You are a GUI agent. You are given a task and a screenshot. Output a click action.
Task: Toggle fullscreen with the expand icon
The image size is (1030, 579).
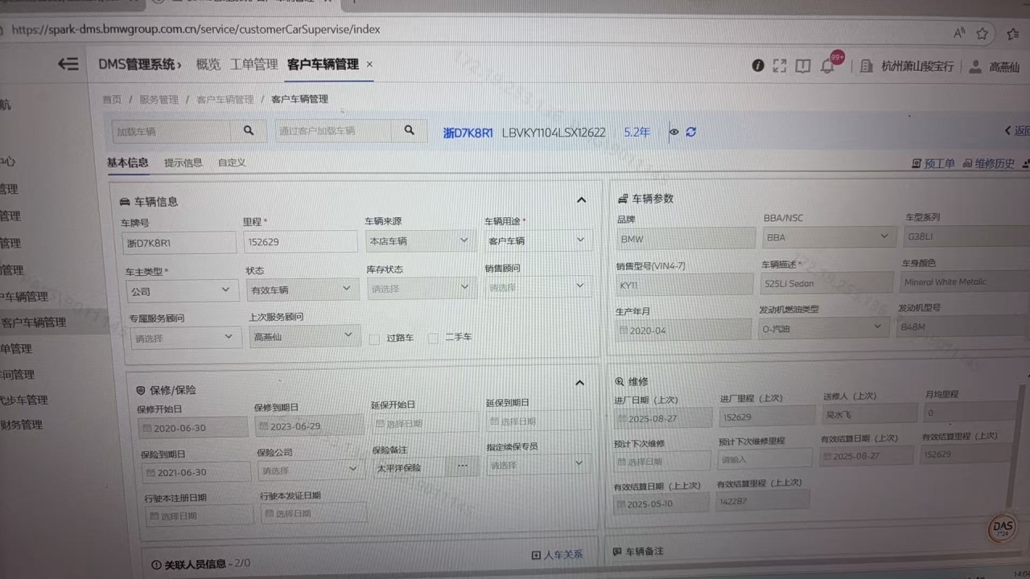[780, 66]
